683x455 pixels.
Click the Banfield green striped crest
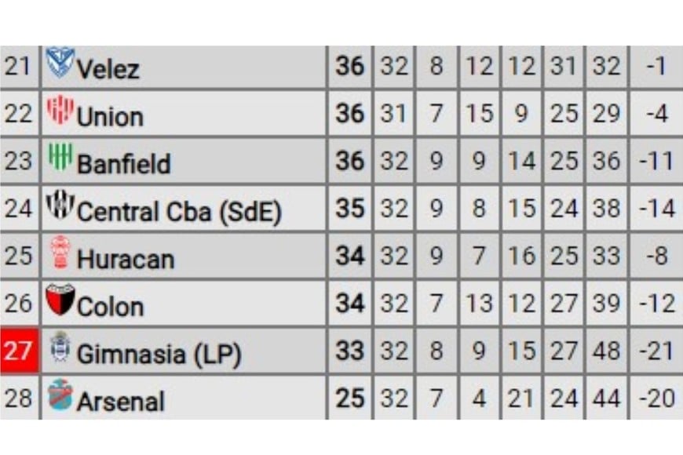60,158
